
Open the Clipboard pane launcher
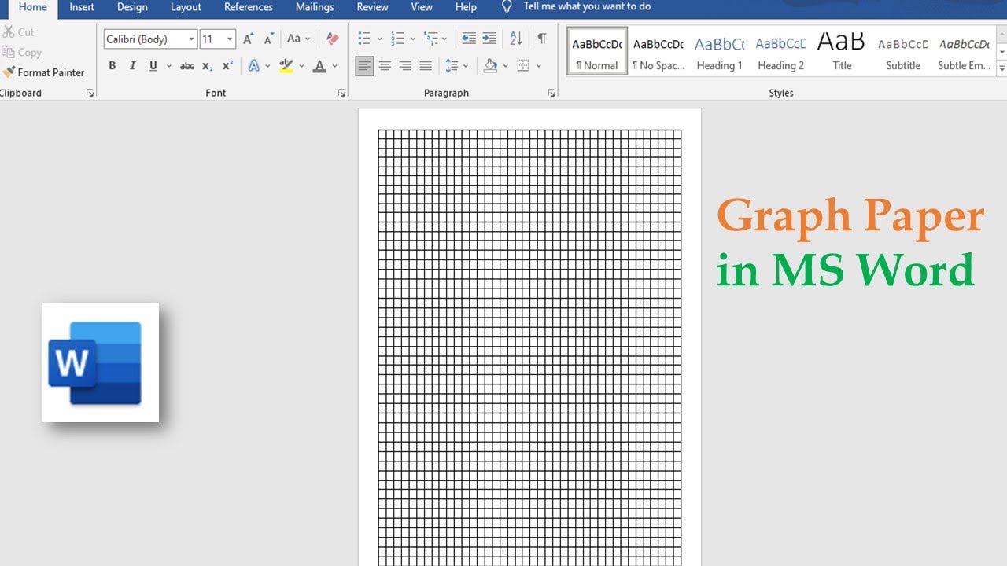tap(90, 93)
